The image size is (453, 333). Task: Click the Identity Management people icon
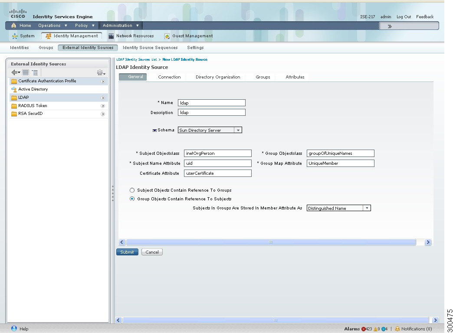[48, 36]
